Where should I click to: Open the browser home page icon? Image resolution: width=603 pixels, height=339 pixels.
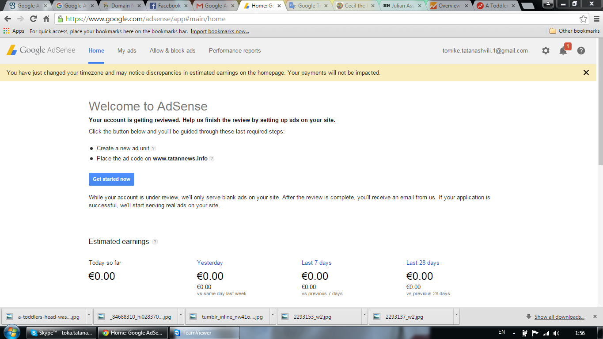coord(46,19)
